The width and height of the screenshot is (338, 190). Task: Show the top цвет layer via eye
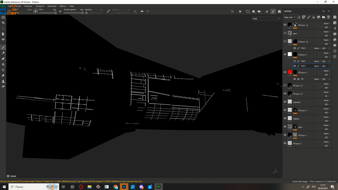pos(285,33)
